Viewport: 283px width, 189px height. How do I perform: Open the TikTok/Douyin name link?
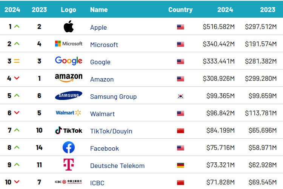[111, 131]
